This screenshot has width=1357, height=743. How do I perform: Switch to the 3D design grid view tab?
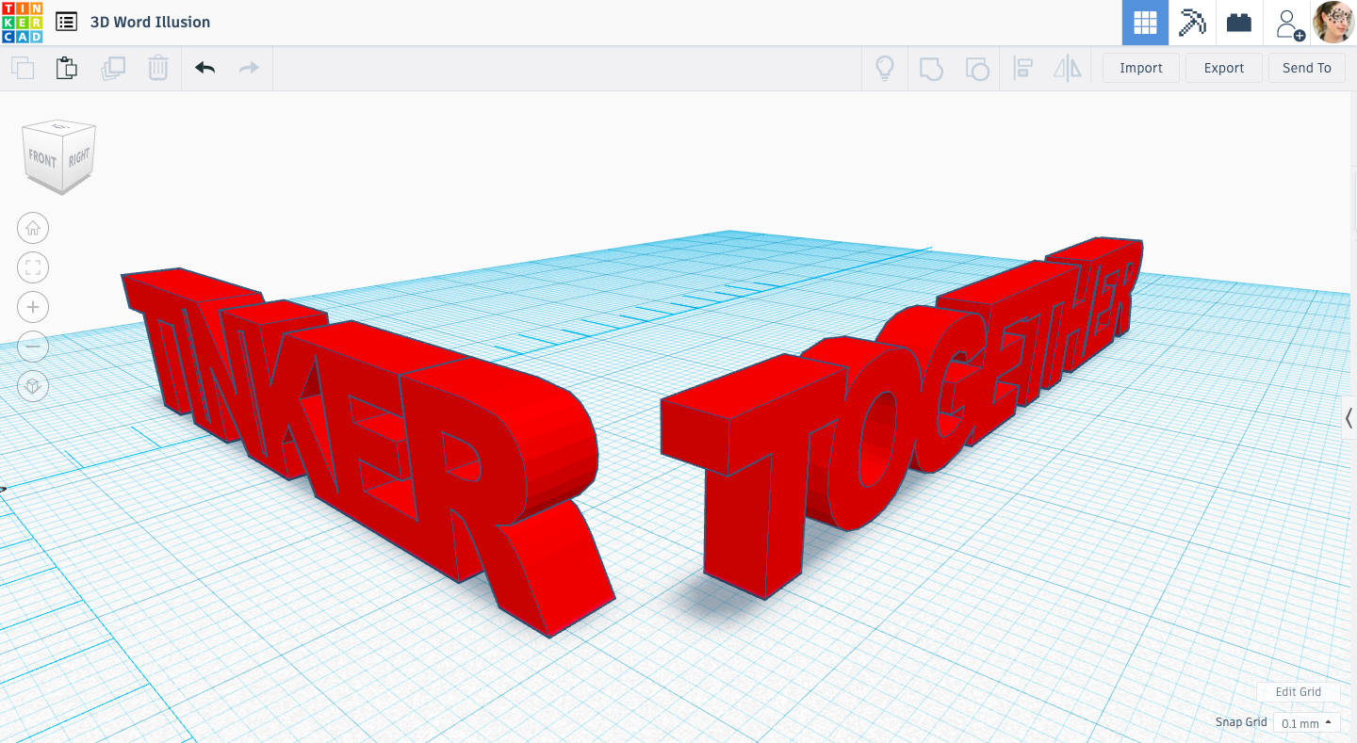click(1144, 22)
